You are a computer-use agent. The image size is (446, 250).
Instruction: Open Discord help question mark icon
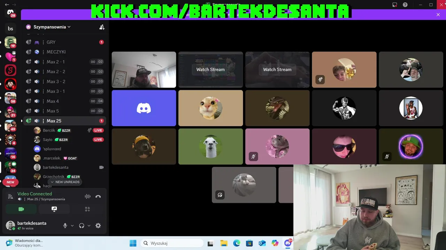405,5
